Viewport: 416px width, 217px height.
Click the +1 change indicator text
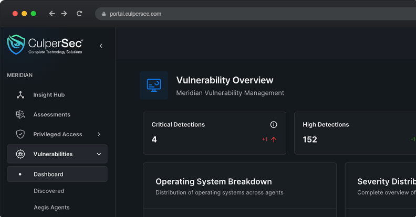click(x=265, y=139)
